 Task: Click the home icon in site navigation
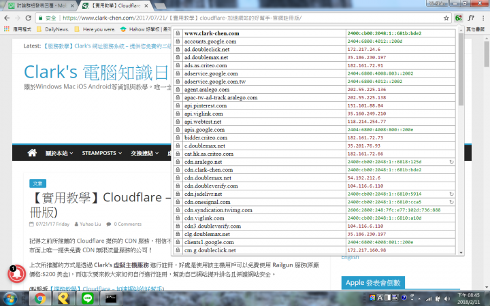(x=32, y=153)
